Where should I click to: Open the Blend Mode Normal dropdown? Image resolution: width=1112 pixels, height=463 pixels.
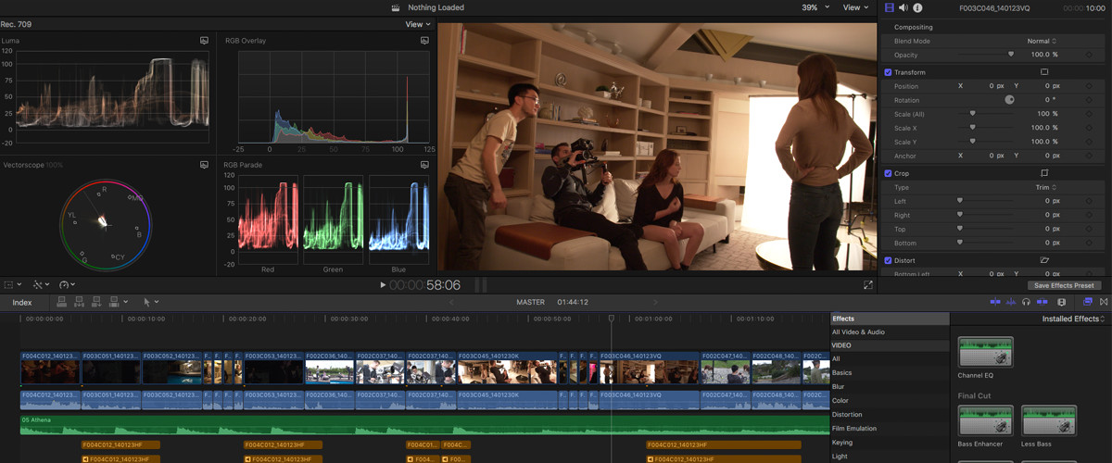[x=1042, y=41]
